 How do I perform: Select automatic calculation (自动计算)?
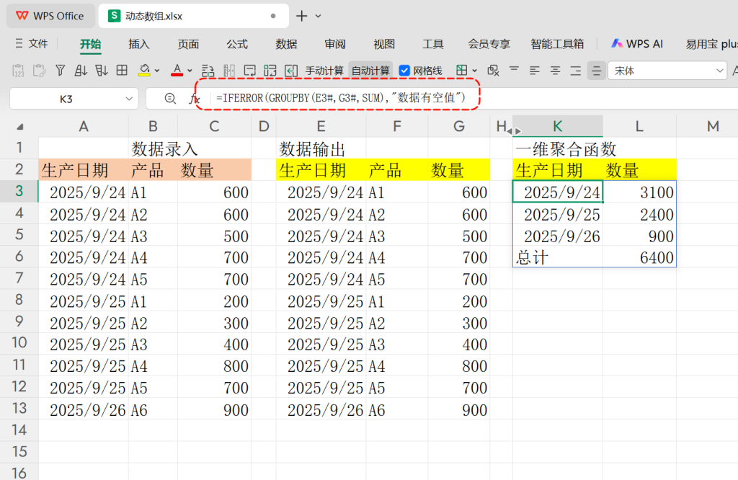point(370,71)
